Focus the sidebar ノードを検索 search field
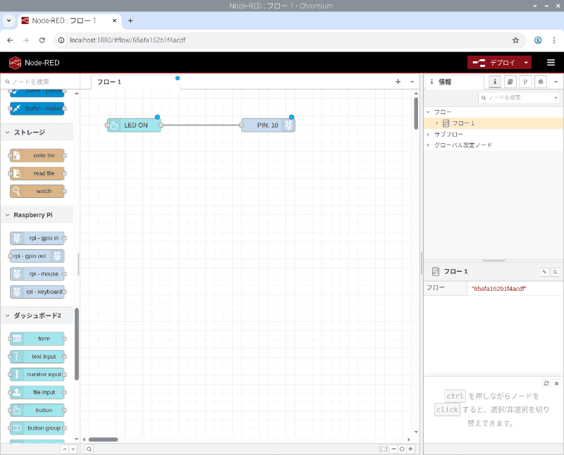This screenshot has height=455, width=564. [x=515, y=97]
